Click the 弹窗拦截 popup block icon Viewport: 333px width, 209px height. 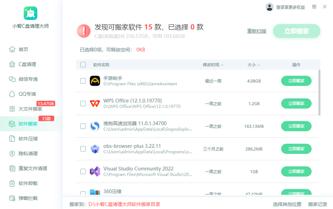[12, 198]
